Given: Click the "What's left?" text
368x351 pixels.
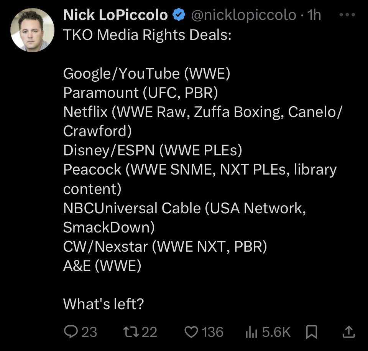Looking at the screenshot, I should coord(103,304).
